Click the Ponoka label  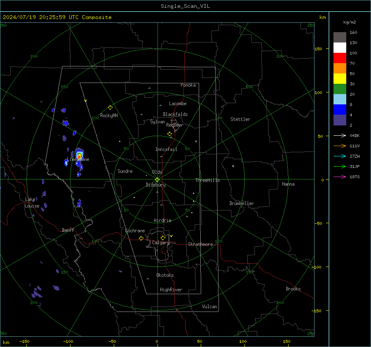pyautogui.click(x=188, y=85)
